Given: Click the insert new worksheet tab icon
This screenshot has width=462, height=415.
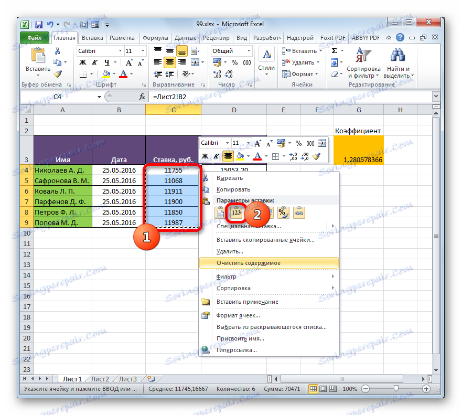Looking at the screenshot, I should tap(151, 379).
